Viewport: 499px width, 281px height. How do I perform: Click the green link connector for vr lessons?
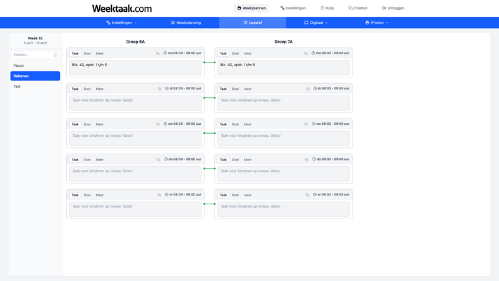pos(210,204)
